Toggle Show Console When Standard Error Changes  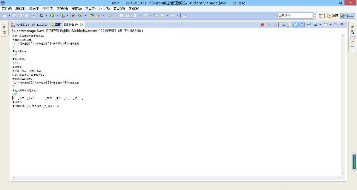coord(301,25)
